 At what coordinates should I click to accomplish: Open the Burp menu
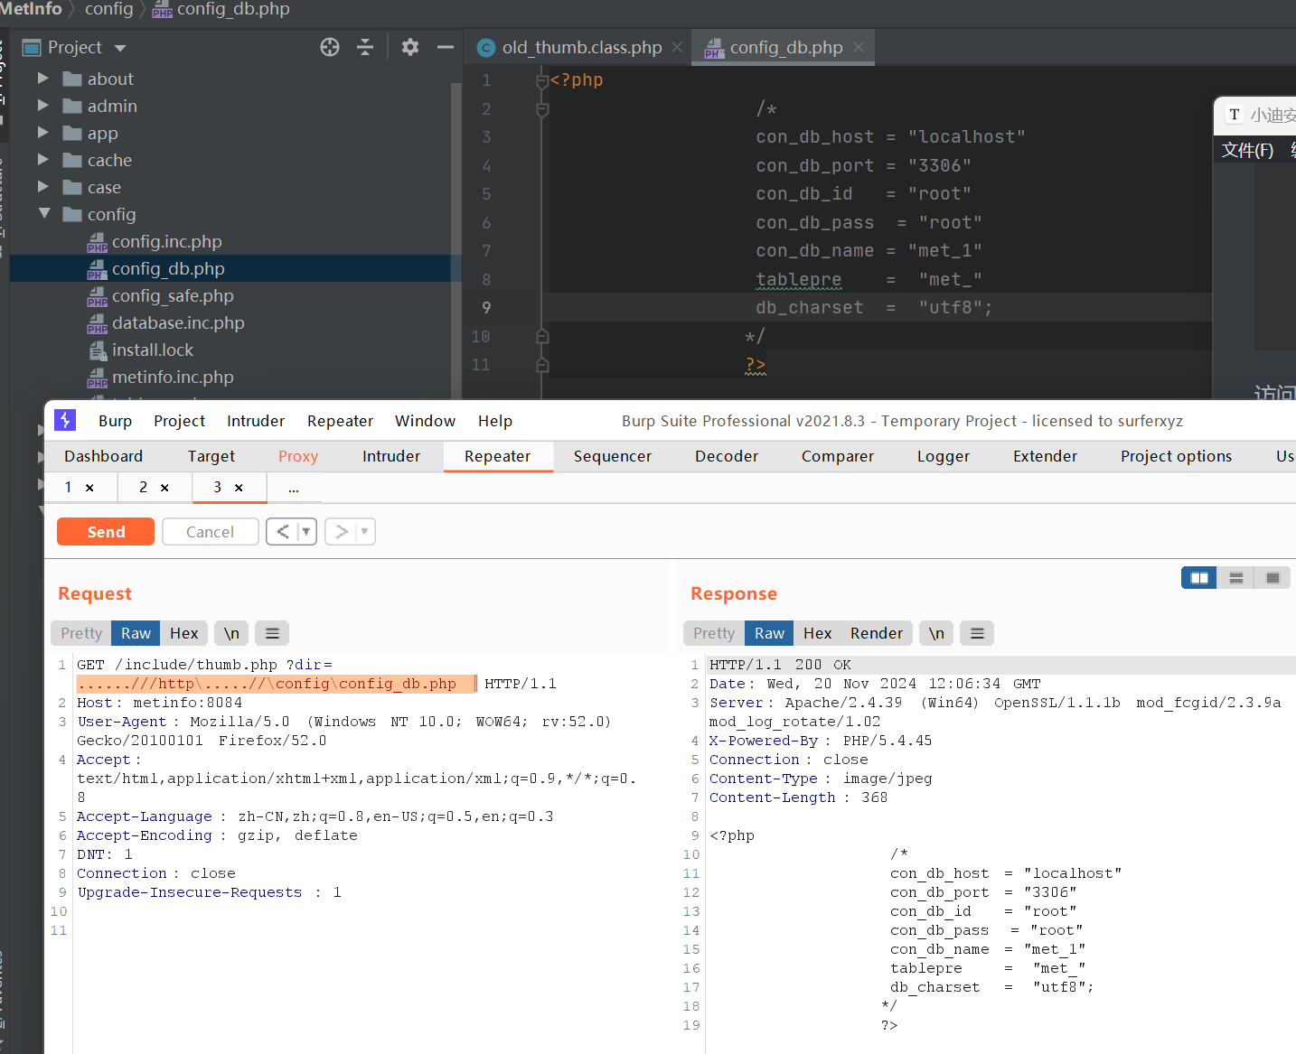(x=115, y=421)
